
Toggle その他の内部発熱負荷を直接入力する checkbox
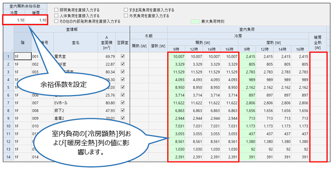click(57, 22)
